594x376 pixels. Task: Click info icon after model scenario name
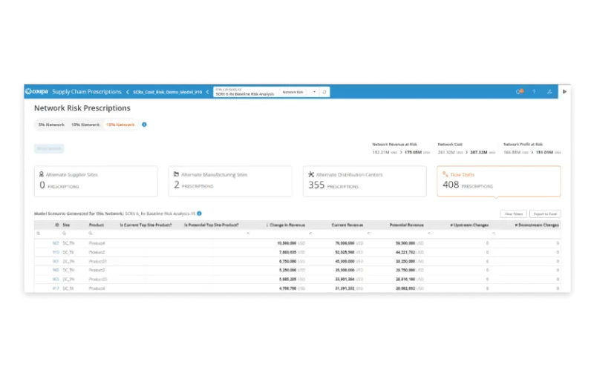click(x=199, y=214)
